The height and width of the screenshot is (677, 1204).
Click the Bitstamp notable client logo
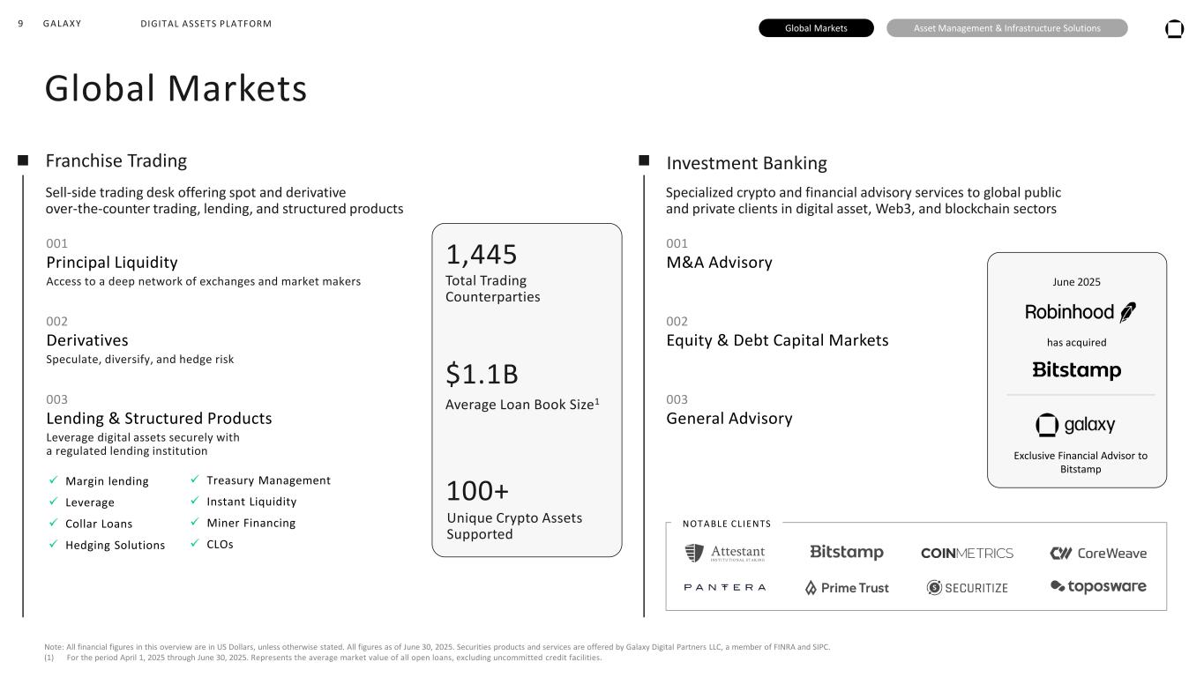[x=846, y=553]
